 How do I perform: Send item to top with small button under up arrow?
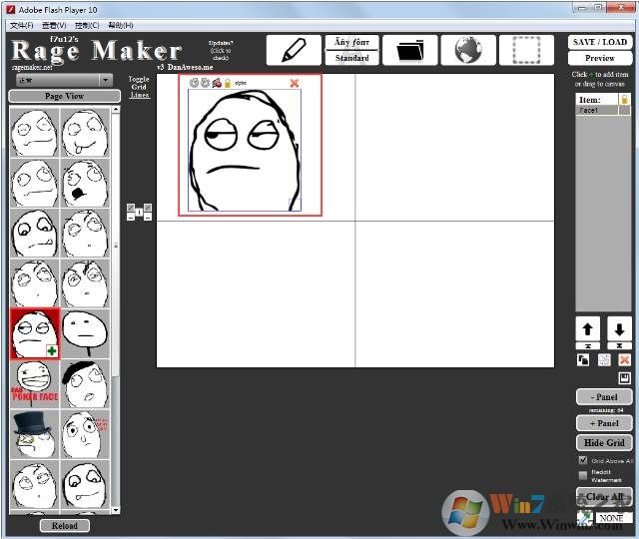point(588,346)
